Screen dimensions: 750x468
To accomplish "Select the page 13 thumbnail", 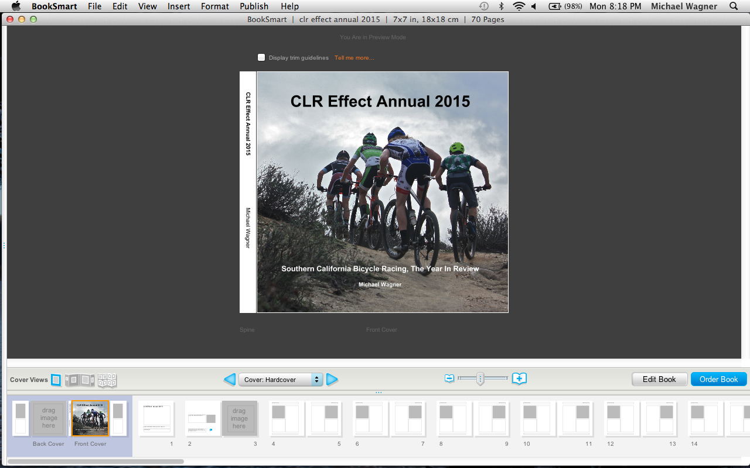I will pos(660,418).
